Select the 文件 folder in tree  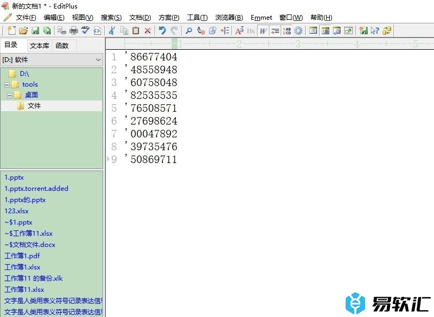click(x=34, y=106)
